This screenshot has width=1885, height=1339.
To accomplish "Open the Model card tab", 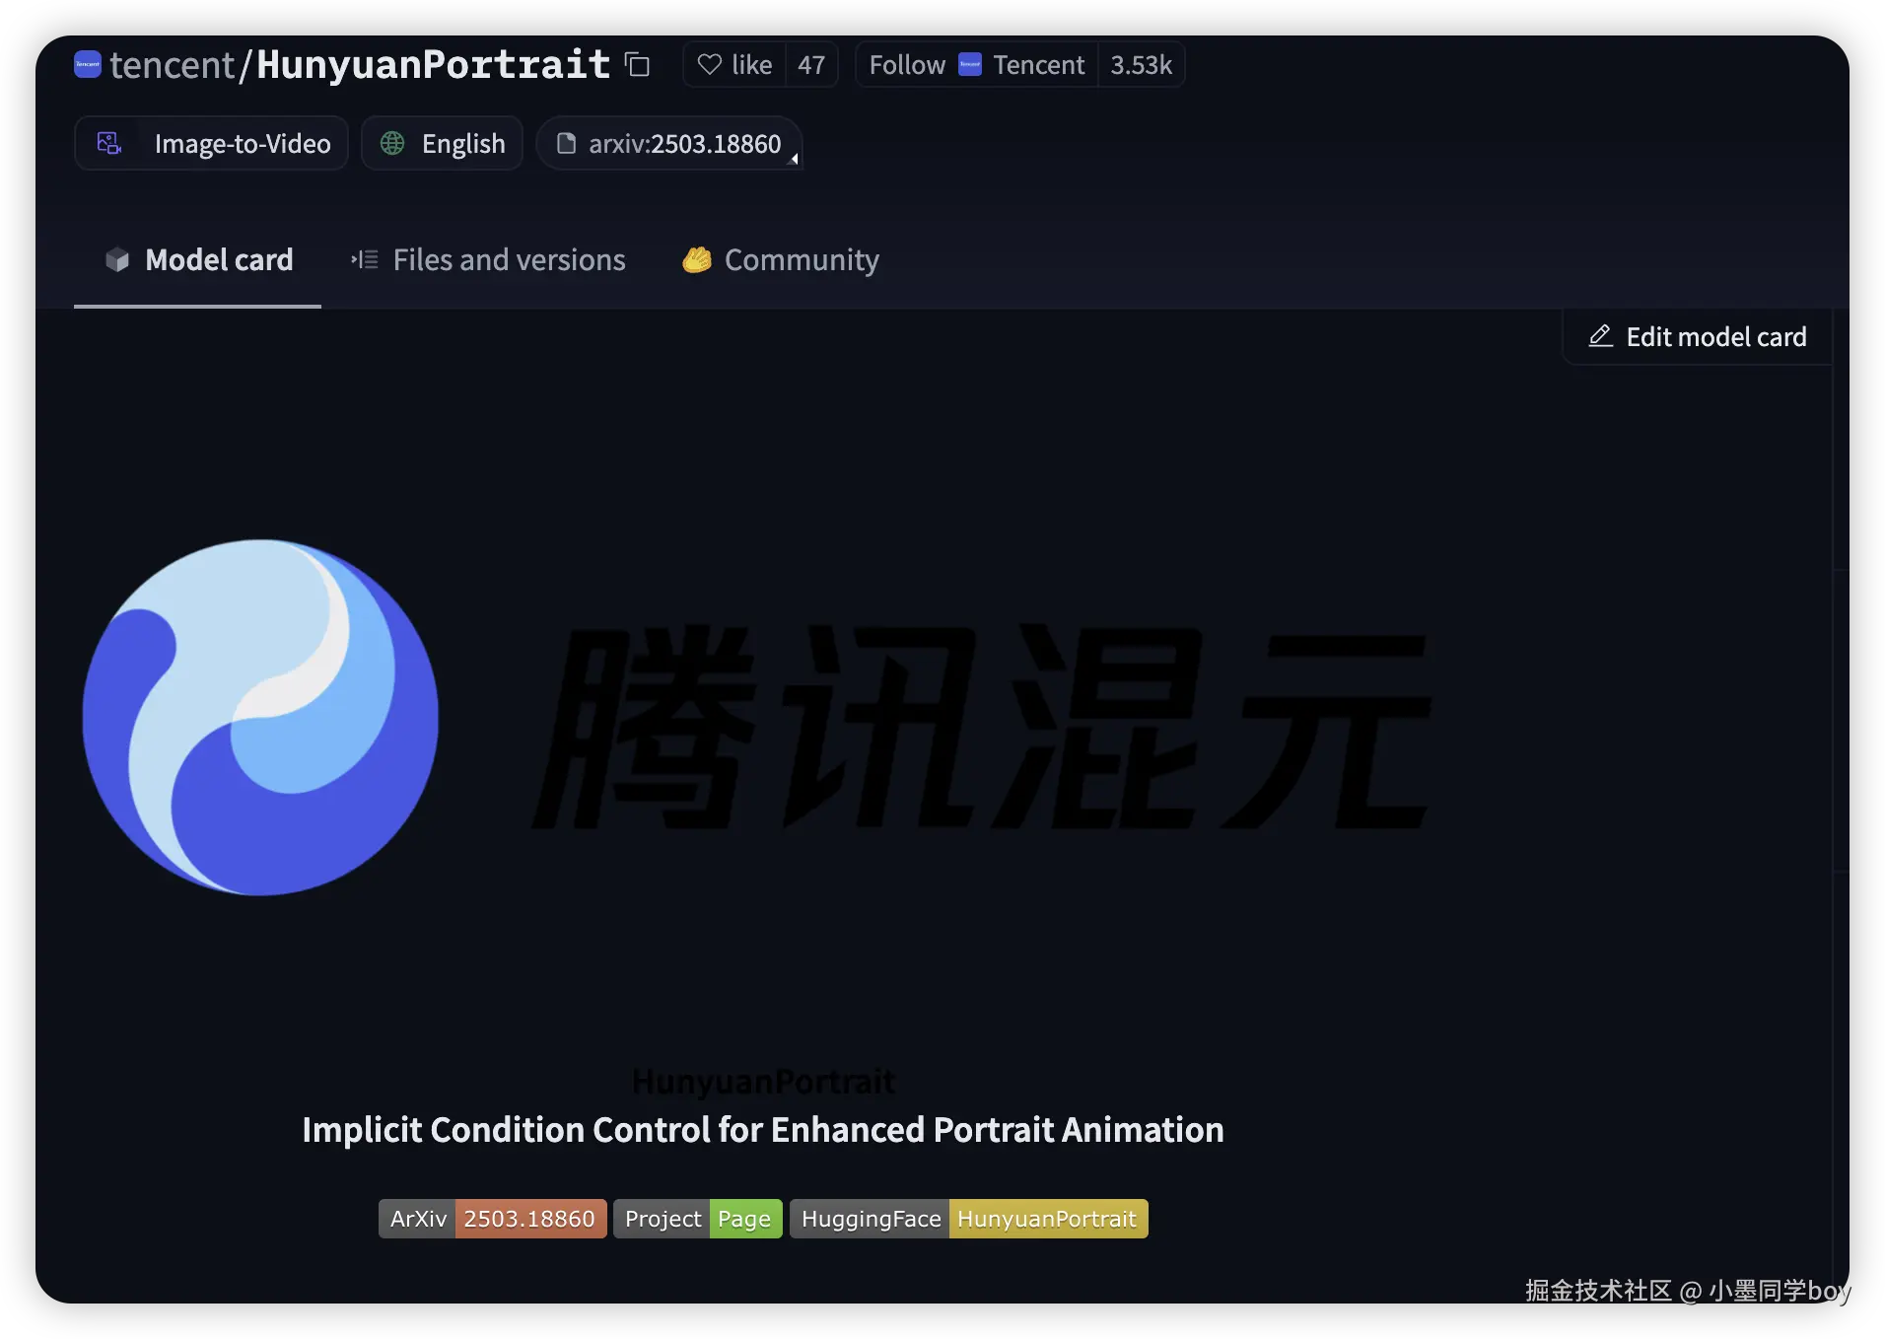I will [198, 260].
